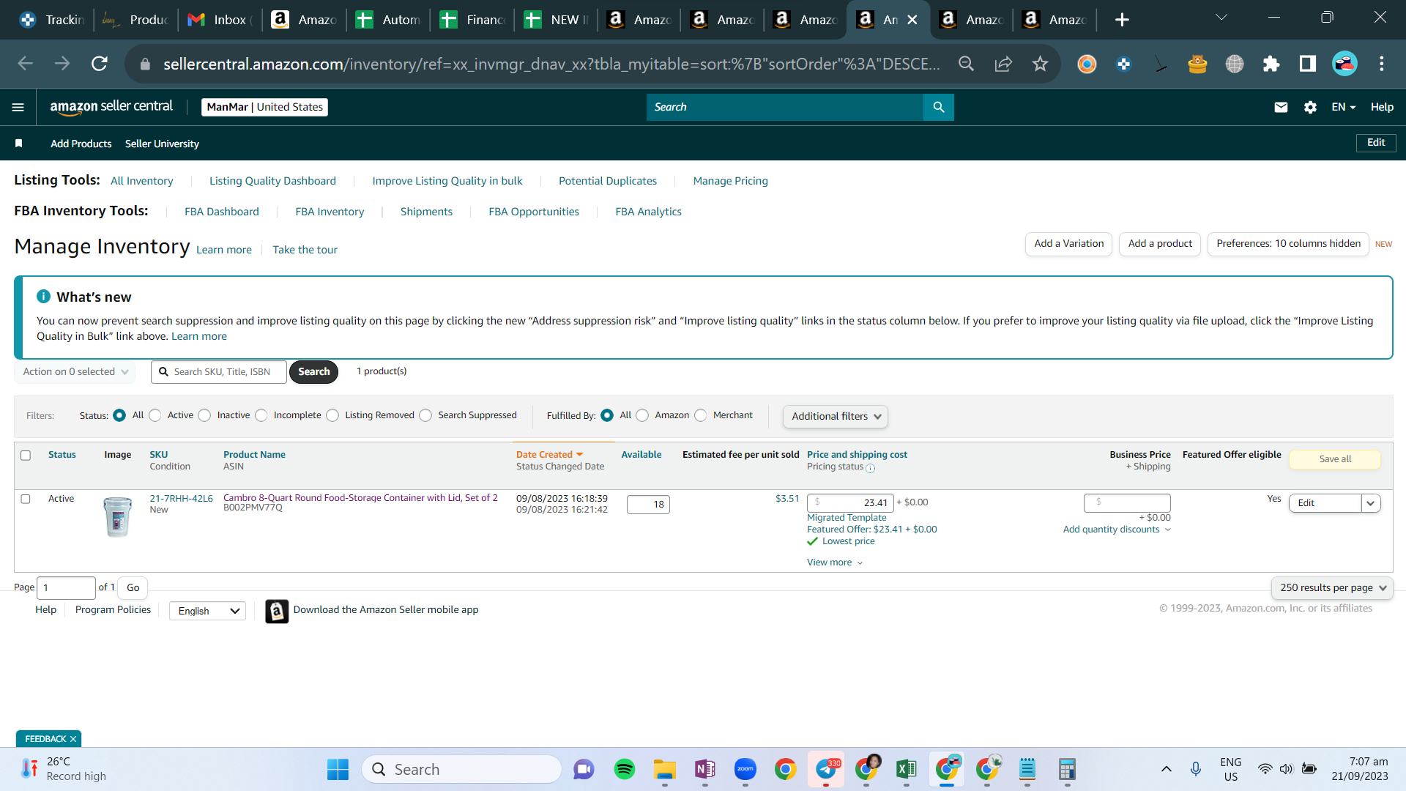Viewport: 1406px width, 791px height.
Task: Select the Search Suppressed status filter
Action: [425, 415]
